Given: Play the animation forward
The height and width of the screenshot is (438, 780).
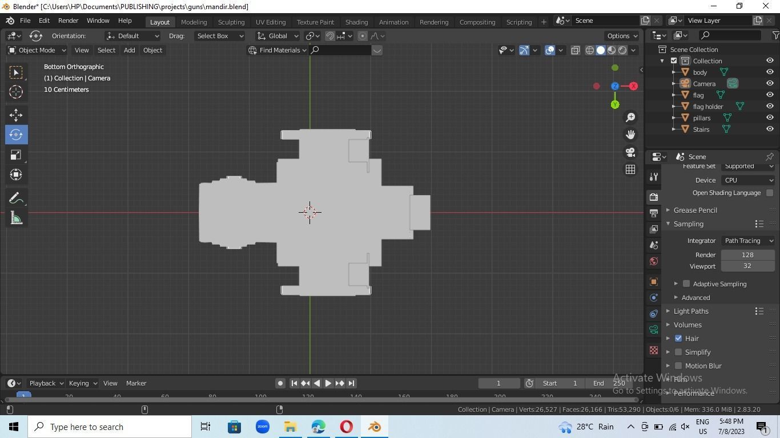Looking at the screenshot, I should 328,383.
